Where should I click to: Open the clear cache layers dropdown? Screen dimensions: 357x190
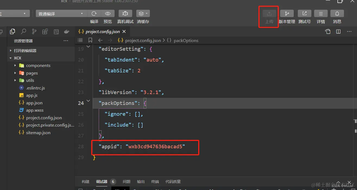coord(143,14)
